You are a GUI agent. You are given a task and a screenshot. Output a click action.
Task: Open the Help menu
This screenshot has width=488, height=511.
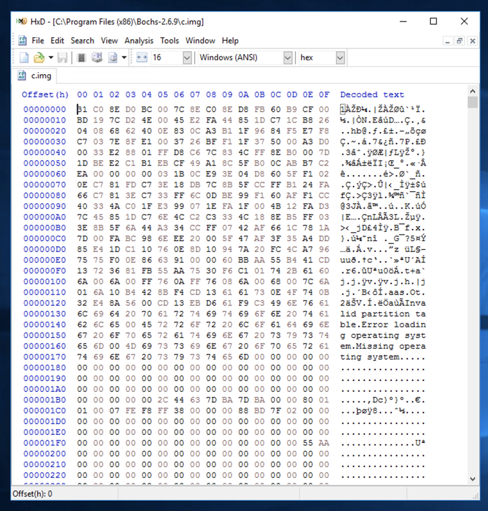231,41
